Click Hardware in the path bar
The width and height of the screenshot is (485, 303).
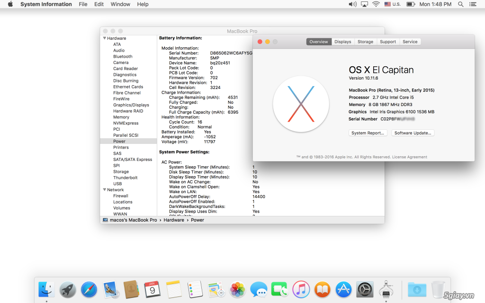174,220
